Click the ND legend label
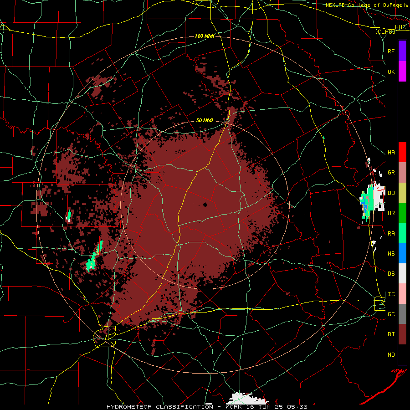Viewport: 410px width, 410px height. (x=391, y=355)
